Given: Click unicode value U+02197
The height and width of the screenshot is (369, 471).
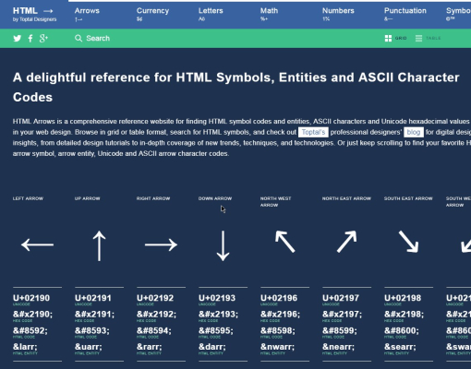Looking at the screenshot, I should (341, 298).
